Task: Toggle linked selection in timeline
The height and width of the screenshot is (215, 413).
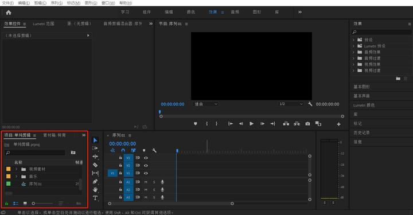Action: pos(133,150)
